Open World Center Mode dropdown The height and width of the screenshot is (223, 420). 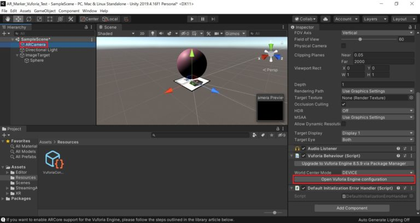coord(378,173)
